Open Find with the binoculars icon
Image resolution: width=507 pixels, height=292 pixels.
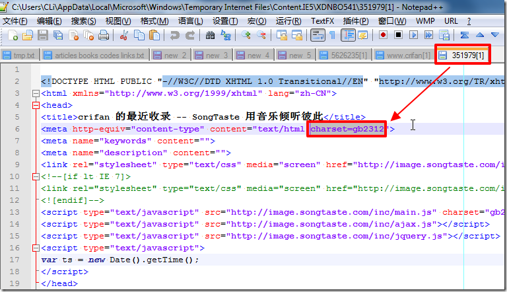[x=210, y=35]
